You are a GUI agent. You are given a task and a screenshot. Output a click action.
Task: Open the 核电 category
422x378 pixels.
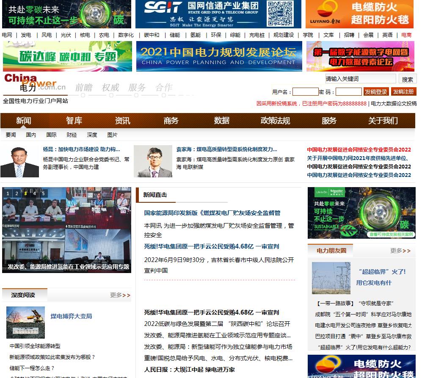point(85,35)
